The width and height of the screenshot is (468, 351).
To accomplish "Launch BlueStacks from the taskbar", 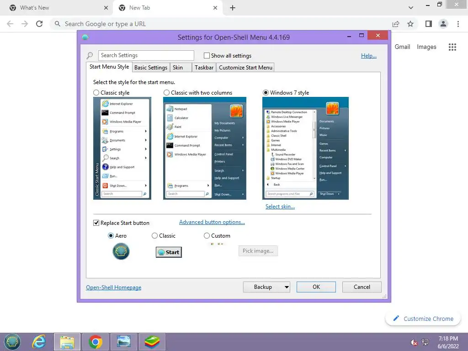I will (x=152, y=342).
